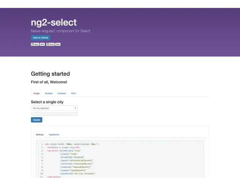Open the fork count 584 badge
The height and width of the screenshot is (178, 240).
point(58,44)
